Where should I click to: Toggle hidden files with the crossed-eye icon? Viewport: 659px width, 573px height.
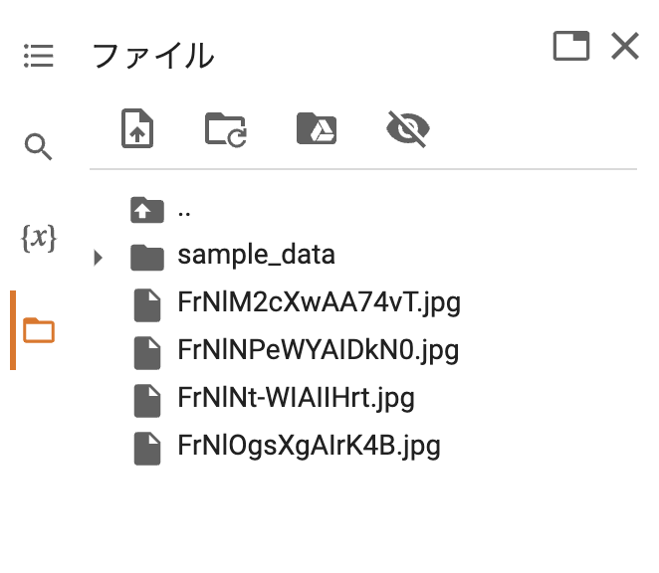point(408,128)
